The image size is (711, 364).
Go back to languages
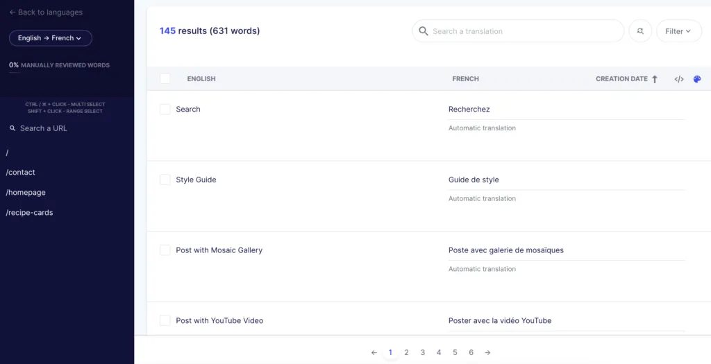[x=46, y=12]
